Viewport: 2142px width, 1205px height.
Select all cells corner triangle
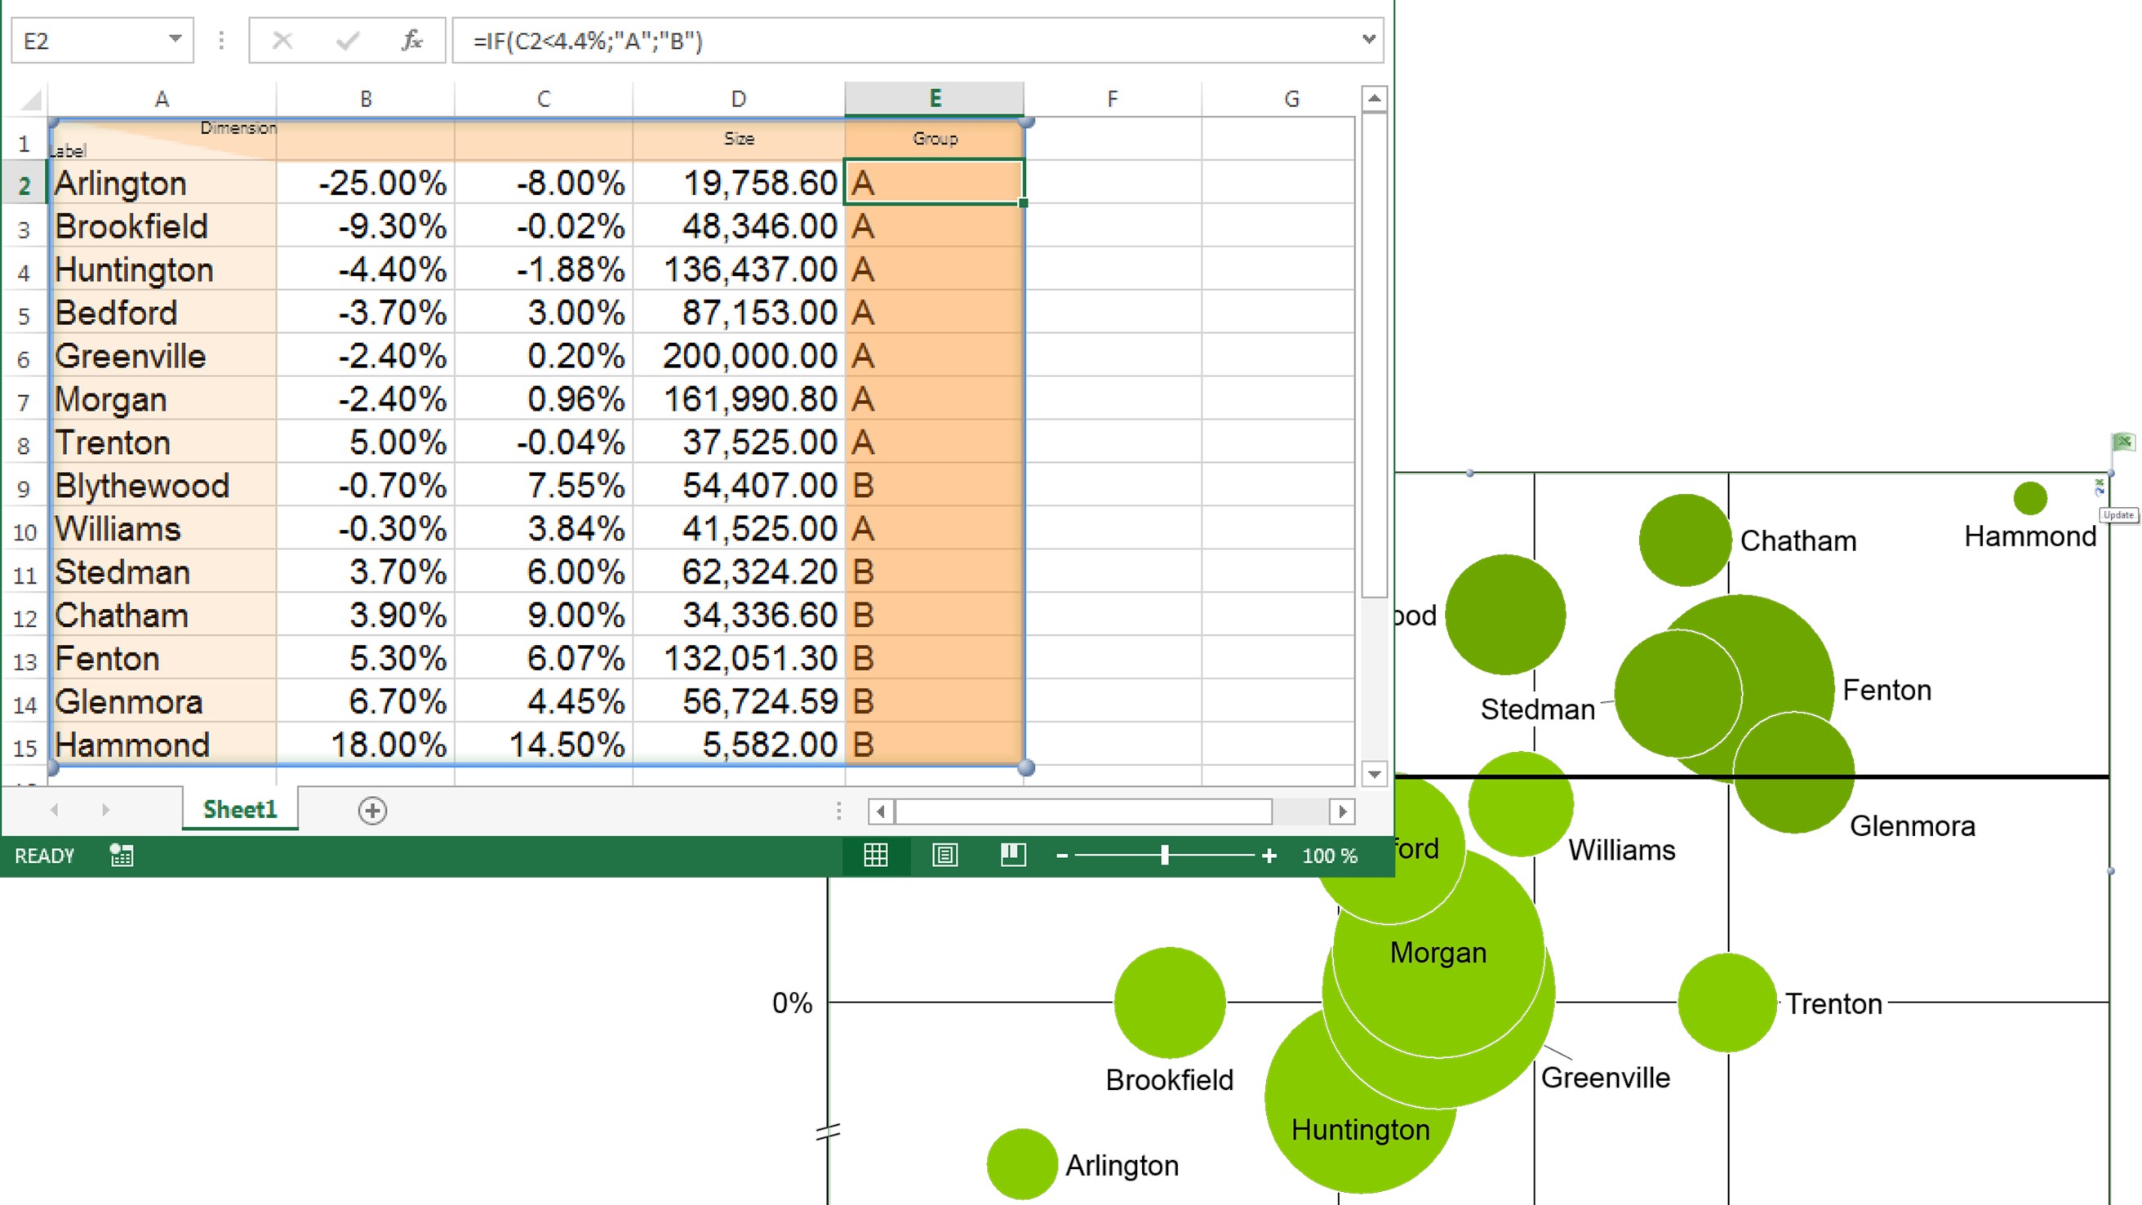(x=31, y=100)
